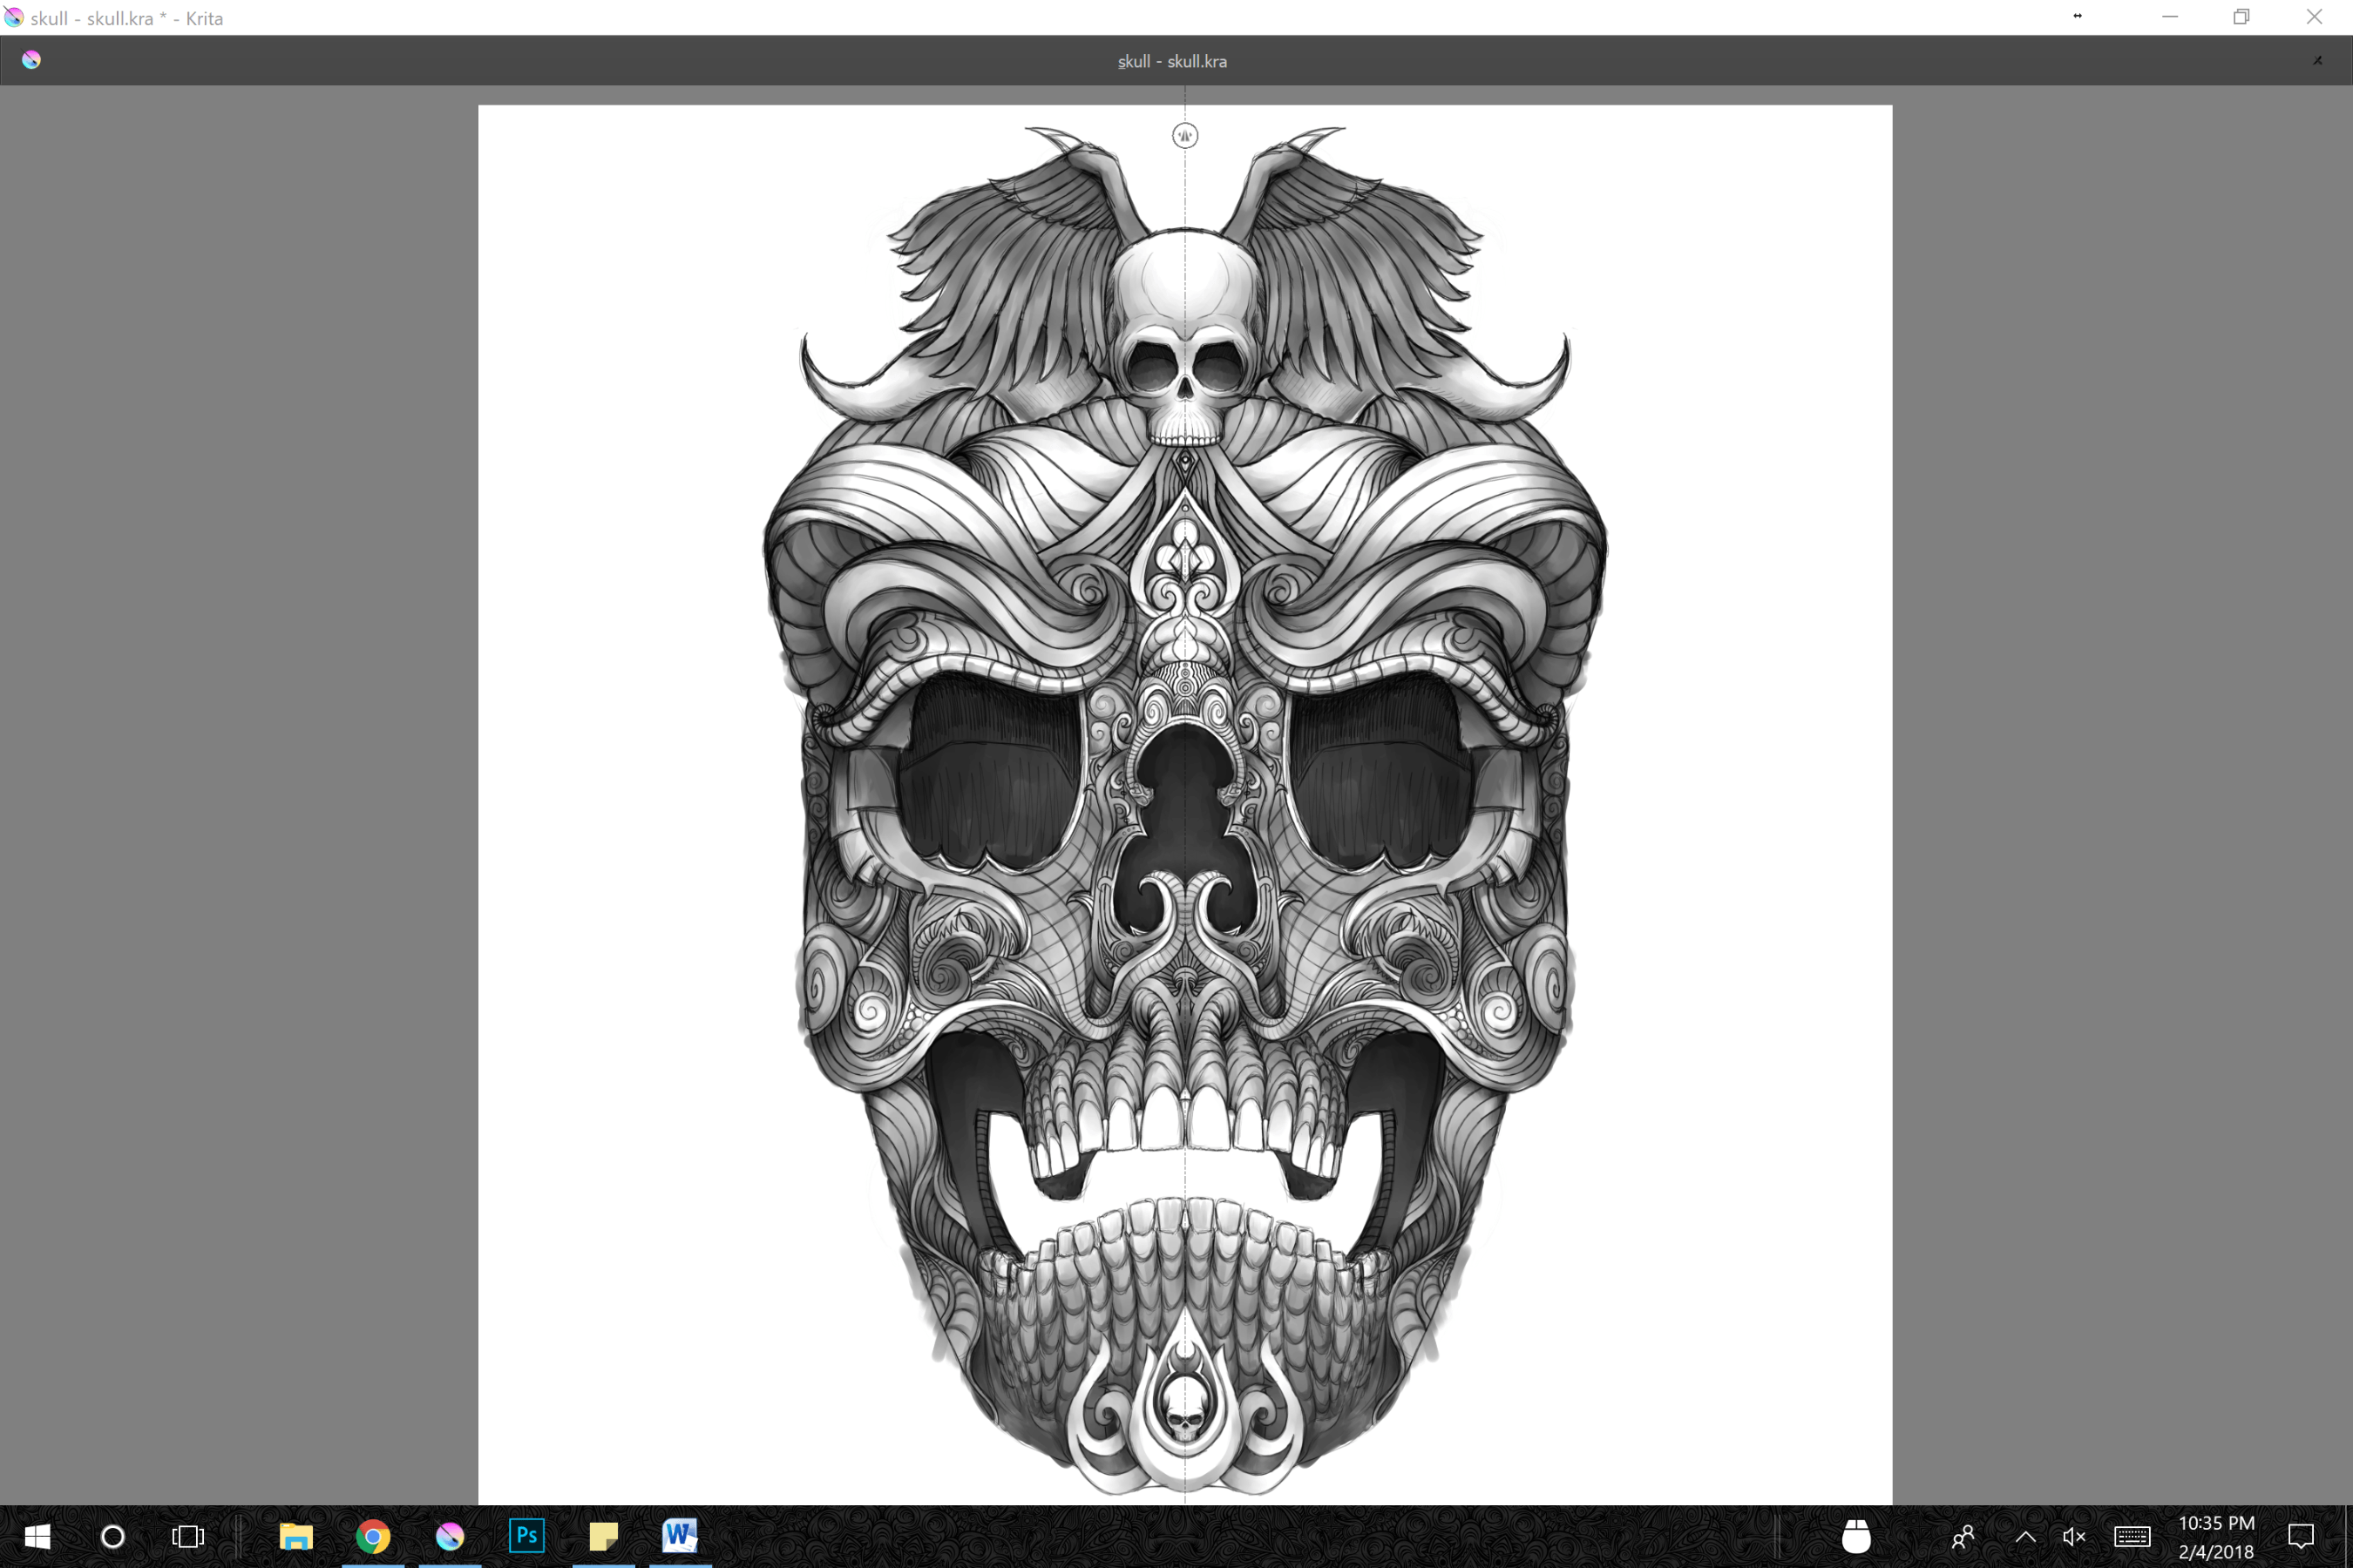Viewport: 2353px width, 1568px height.
Task: Switch to Microsoft Word on taskbar
Action: (679, 1535)
